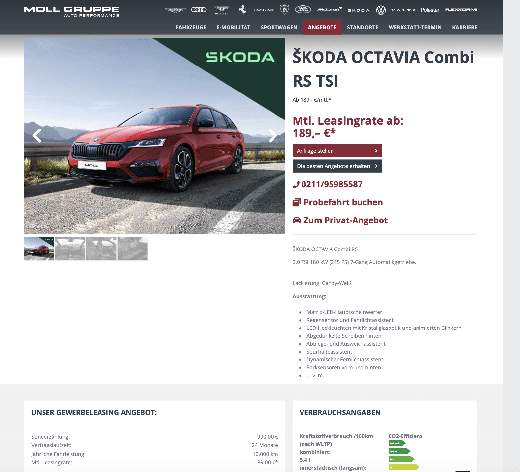The width and height of the screenshot is (520, 472).
Task: Select the Lamborghini shield logo
Action: pos(284,10)
